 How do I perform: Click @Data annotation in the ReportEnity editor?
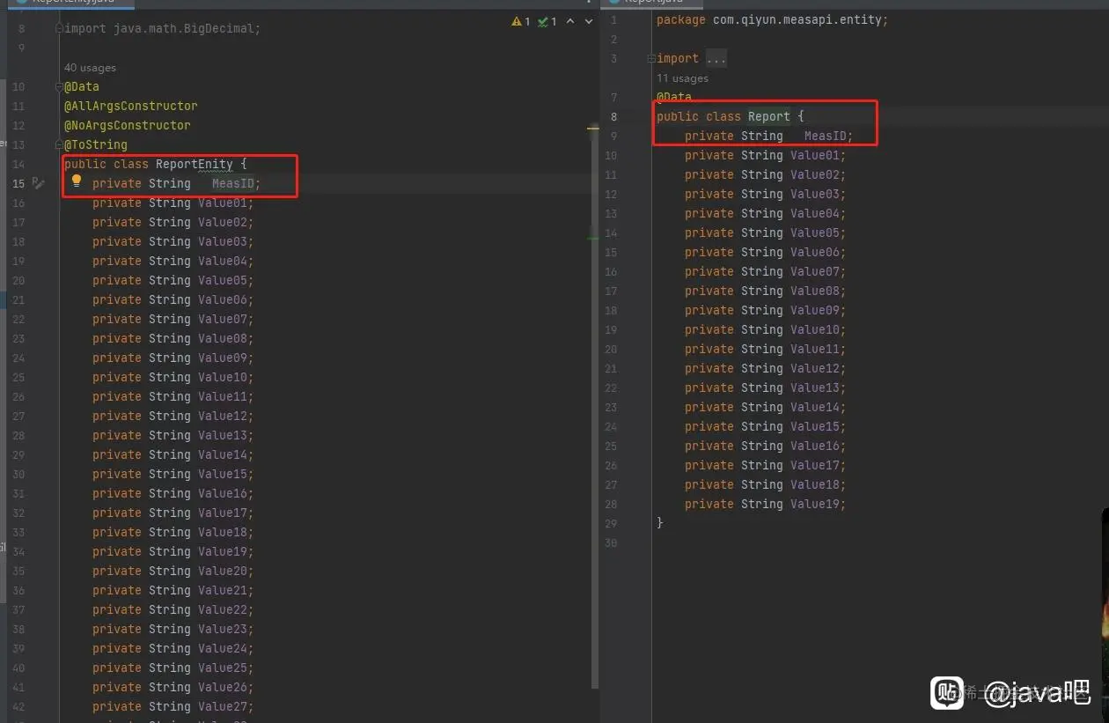82,86
